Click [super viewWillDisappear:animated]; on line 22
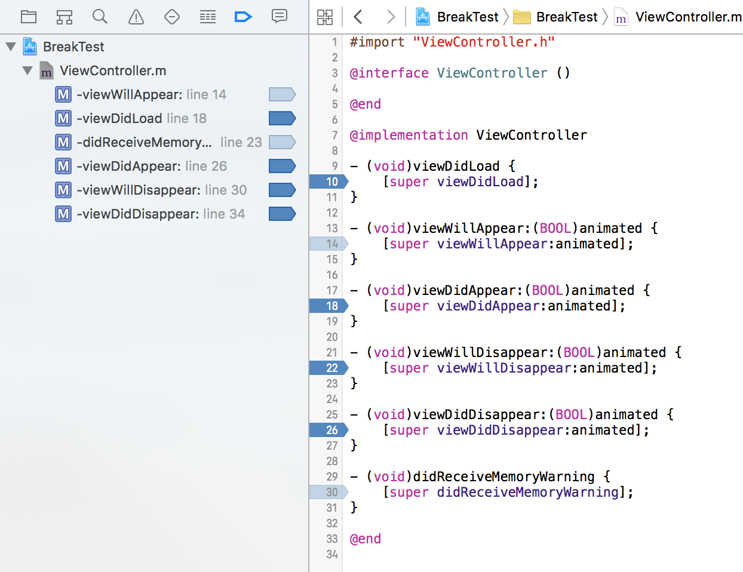Image resolution: width=743 pixels, height=572 pixels. pyautogui.click(x=520, y=368)
